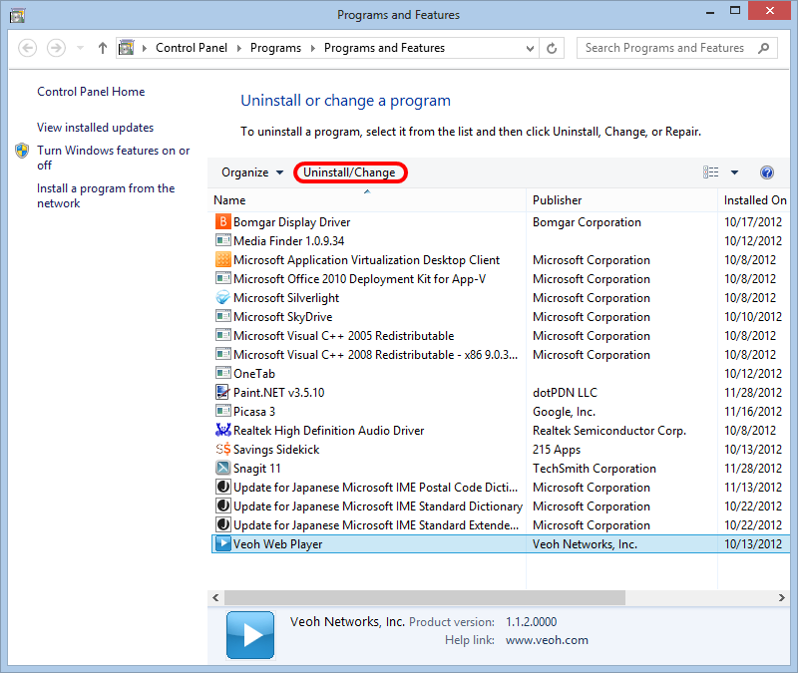Screen dimensions: 798x673
Task: Expand the arrow before Control Panel breadcrumb
Action: (x=145, y=48)
